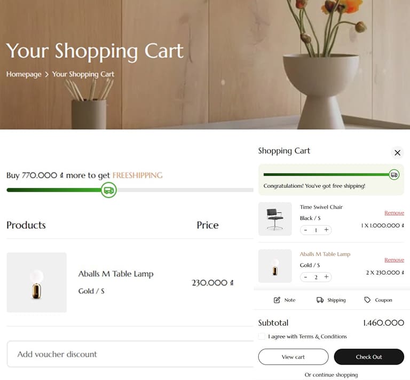This screenshot has height=380, width=410.
Task: Go to Homepage via breadcrumb
Action: [23, 74]
